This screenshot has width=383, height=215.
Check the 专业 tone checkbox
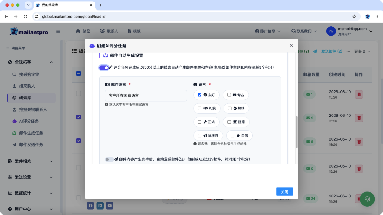click(x=229, y=95)
